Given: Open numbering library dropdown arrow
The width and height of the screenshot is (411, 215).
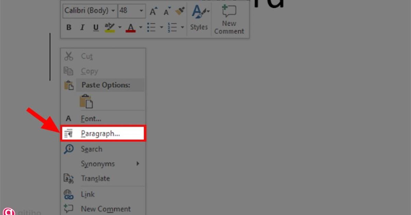Looking at the screenshot, I should point(183,27).
